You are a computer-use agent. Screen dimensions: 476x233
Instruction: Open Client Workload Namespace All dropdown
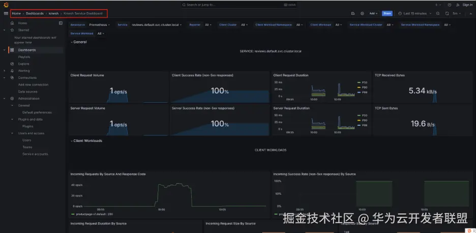(x=300, y=25)
